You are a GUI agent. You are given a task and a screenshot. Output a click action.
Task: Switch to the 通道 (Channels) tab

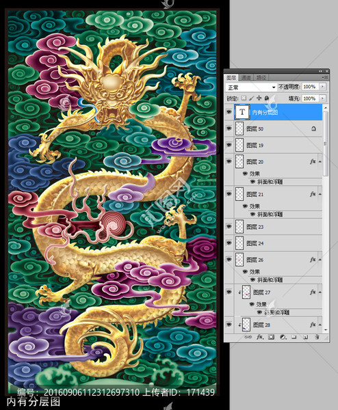click(246, 77)
